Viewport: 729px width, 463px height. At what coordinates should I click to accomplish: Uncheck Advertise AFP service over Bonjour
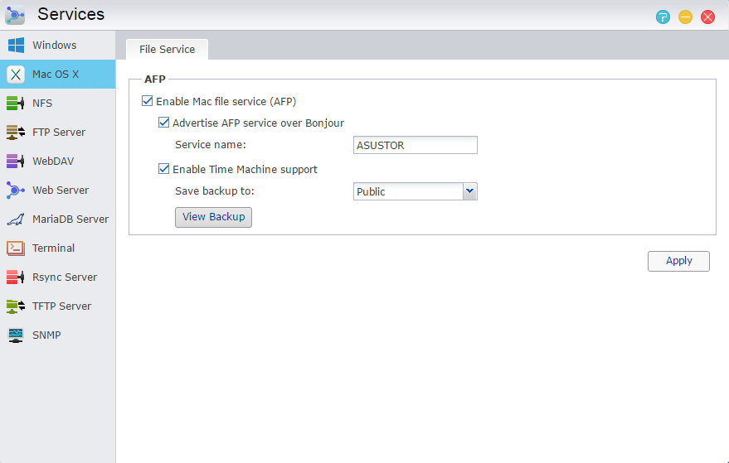click(164, 123)
